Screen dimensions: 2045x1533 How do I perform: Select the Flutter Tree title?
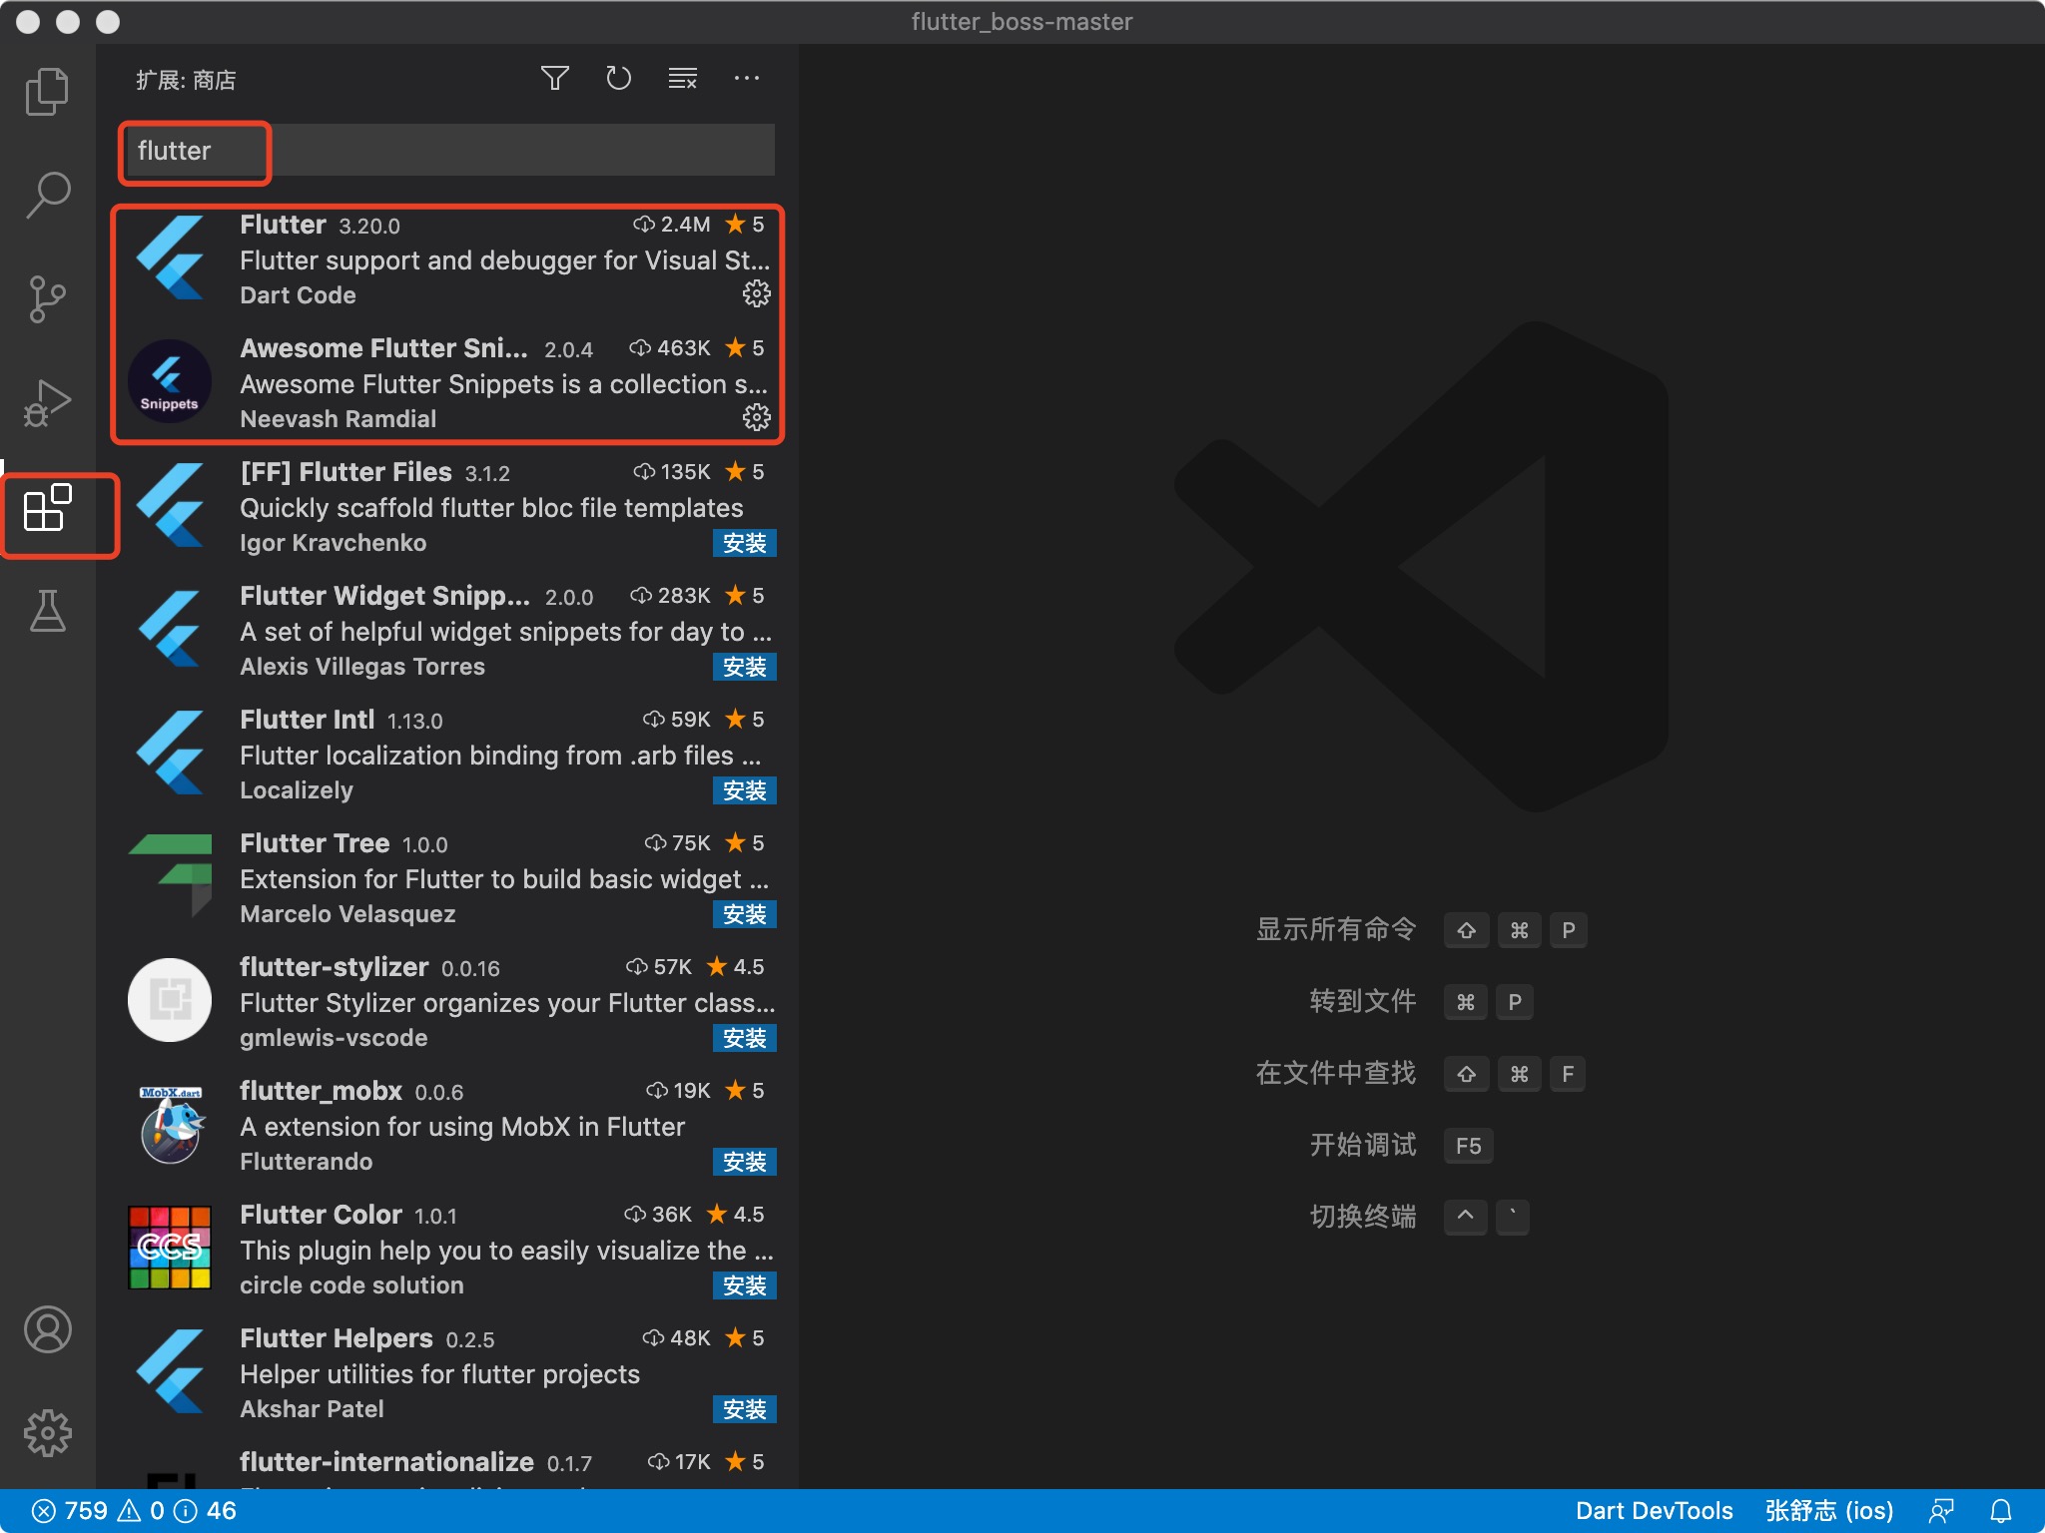315,843
